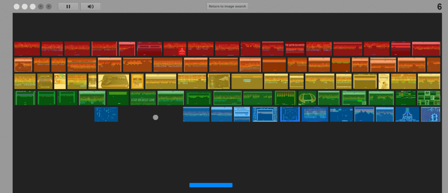448x193 pixels.
Task: Click red brick with white Atari logo
Action: pos(175,49)
